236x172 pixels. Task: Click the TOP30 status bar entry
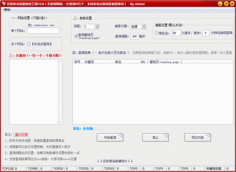83,168
